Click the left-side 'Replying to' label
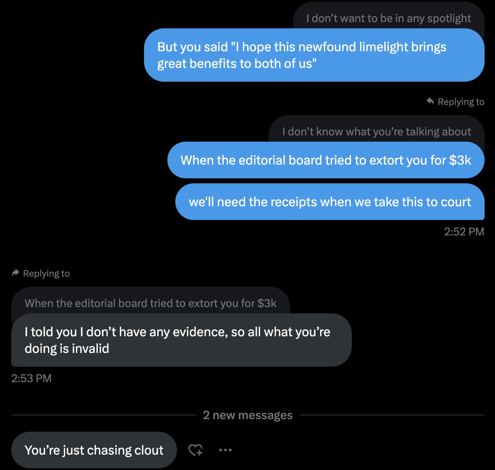This screenshot has height=470, width=495. (46, 273)
